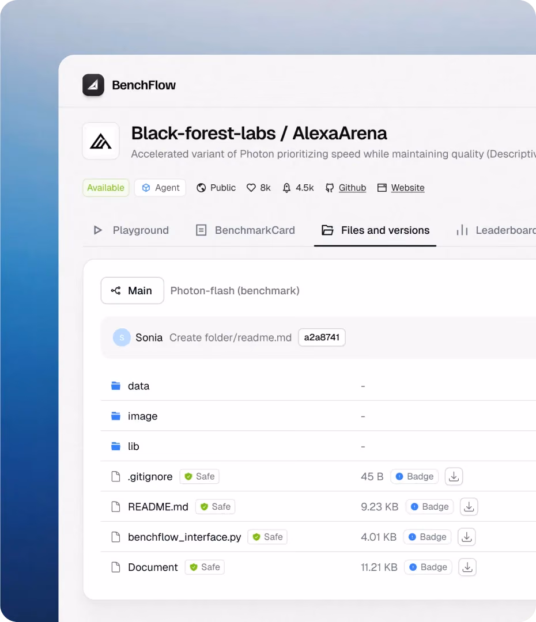Viewport: 536px width, 622px height.
Task: Download benchflow_interface.py
Action: pos(467,537)
